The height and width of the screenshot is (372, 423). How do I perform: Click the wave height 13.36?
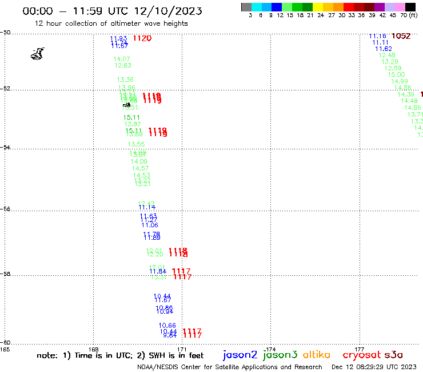pos(125,80)
